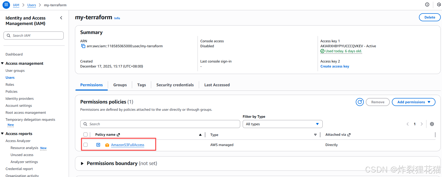Image resolution: width=442 pixels, height=177 pixels.
Task: Open Roles in the sidebar
Action: coord(10,84)
